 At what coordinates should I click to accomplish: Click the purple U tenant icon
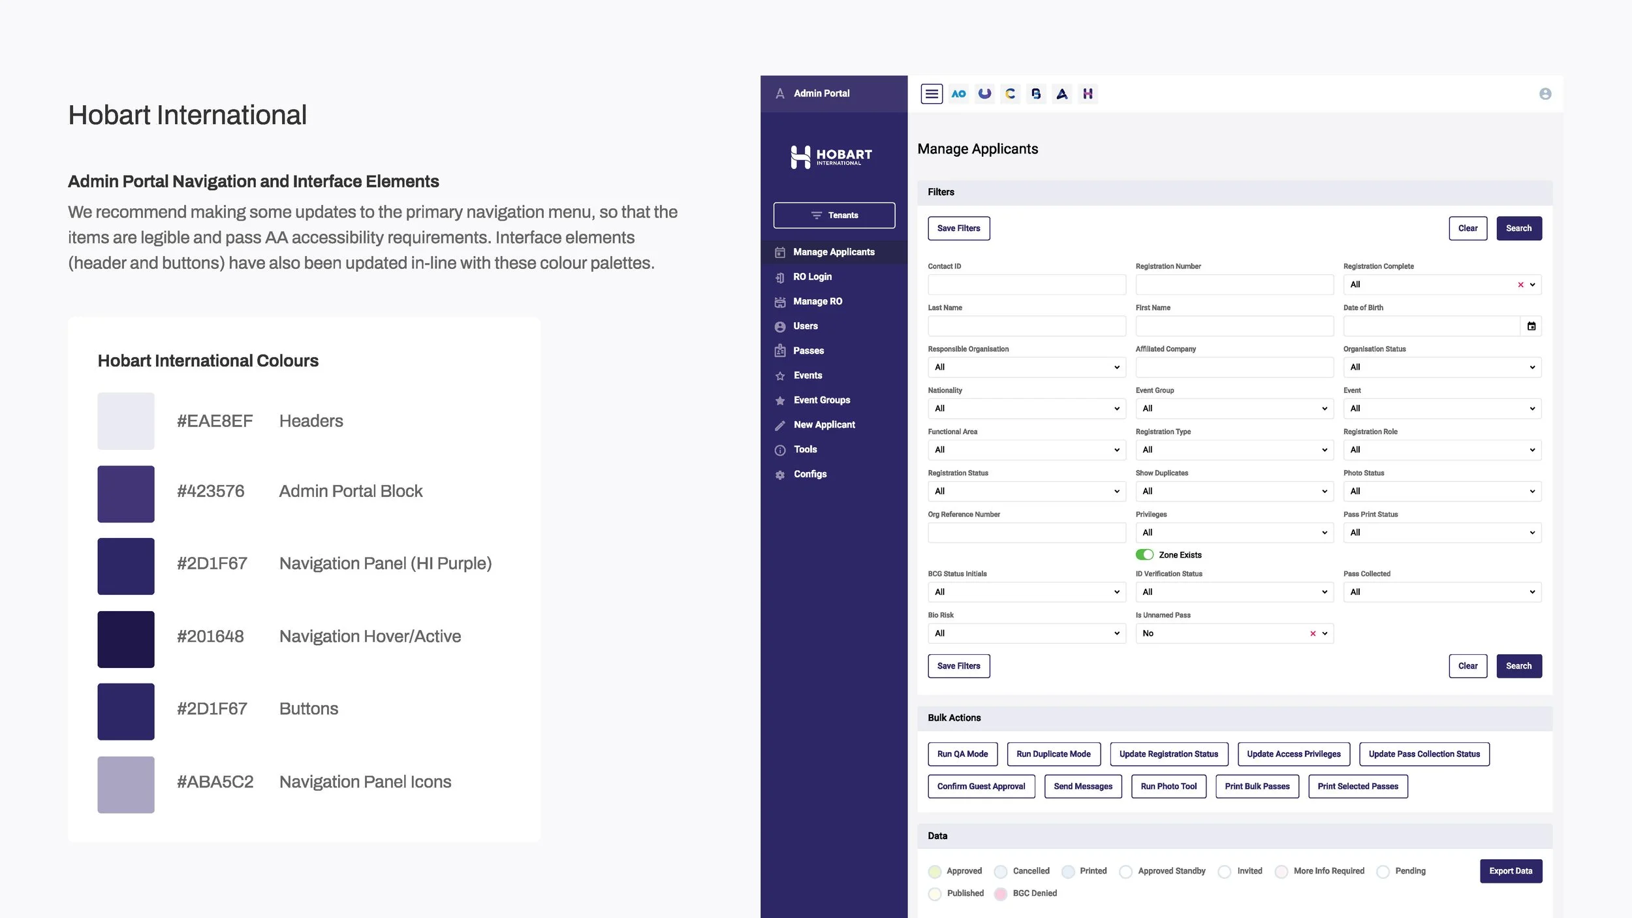pos(984,93)
